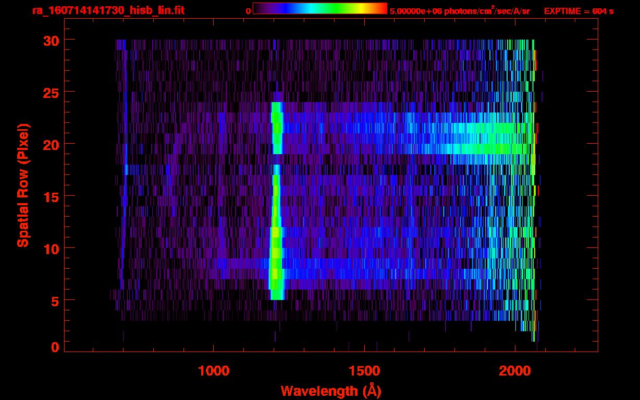Click the colorbar minimum label 0
The width and height of the screenshot is (640, 400).
pos(248,11)
